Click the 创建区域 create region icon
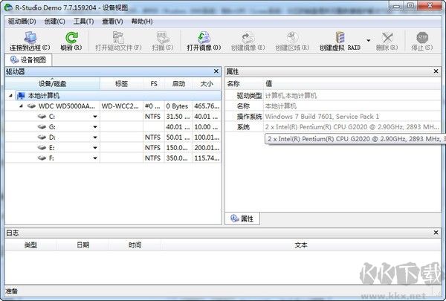 coord(292,37)
